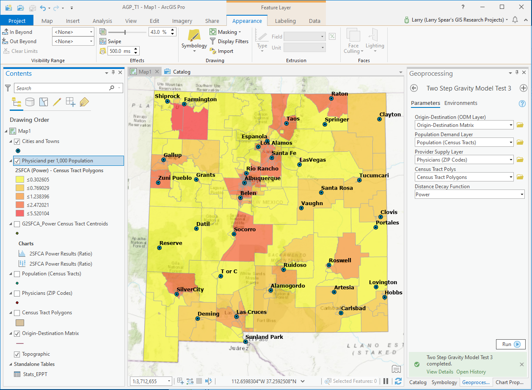The width and height of the screenshot is (532, 390).
Task: Enable G2SFCA_Power Census Tract Centroids layer
Action: 17,224
